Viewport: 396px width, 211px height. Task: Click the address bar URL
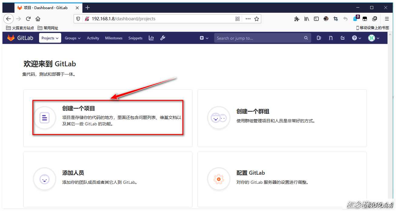tap(124, 19)
